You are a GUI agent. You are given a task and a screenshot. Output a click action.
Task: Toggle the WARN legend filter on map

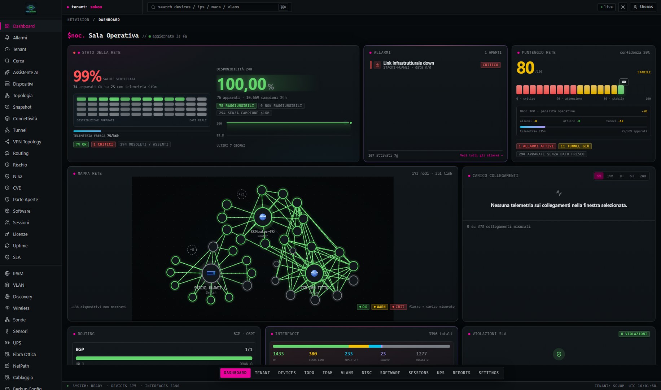coord(380,307)
